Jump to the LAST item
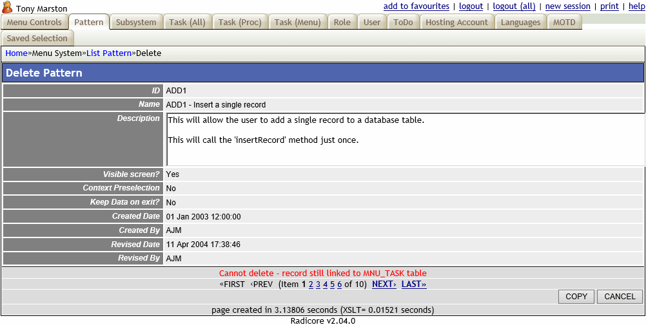Image resolution: width=646 pixels, height=325 pixels. click(413, 284)
